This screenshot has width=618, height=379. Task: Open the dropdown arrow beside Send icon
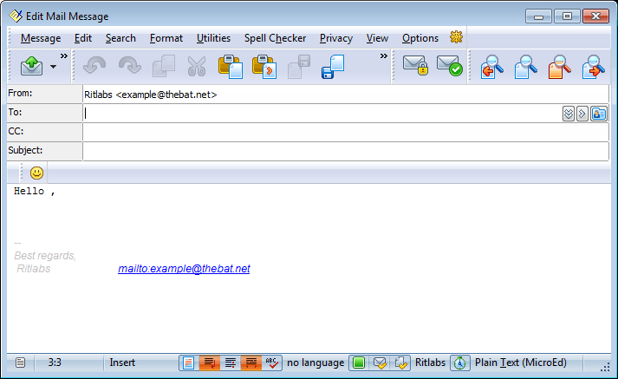point(53,67)
